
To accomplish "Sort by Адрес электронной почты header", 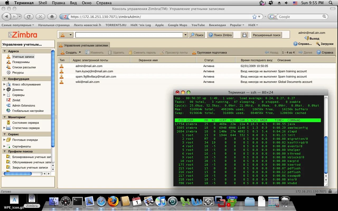I will pos(100,60).
